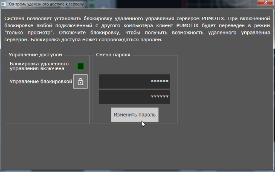Viewport: 275px width, 172px height.
Task: Click the 'Управление блокировкой' label
Action: click(41, 82)
